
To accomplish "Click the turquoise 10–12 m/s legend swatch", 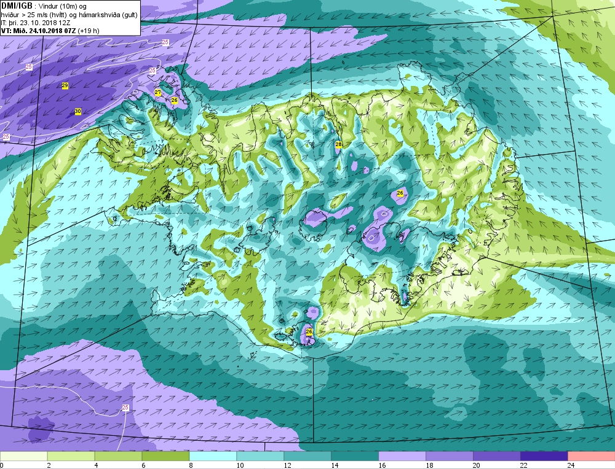I will coord(260,456).
